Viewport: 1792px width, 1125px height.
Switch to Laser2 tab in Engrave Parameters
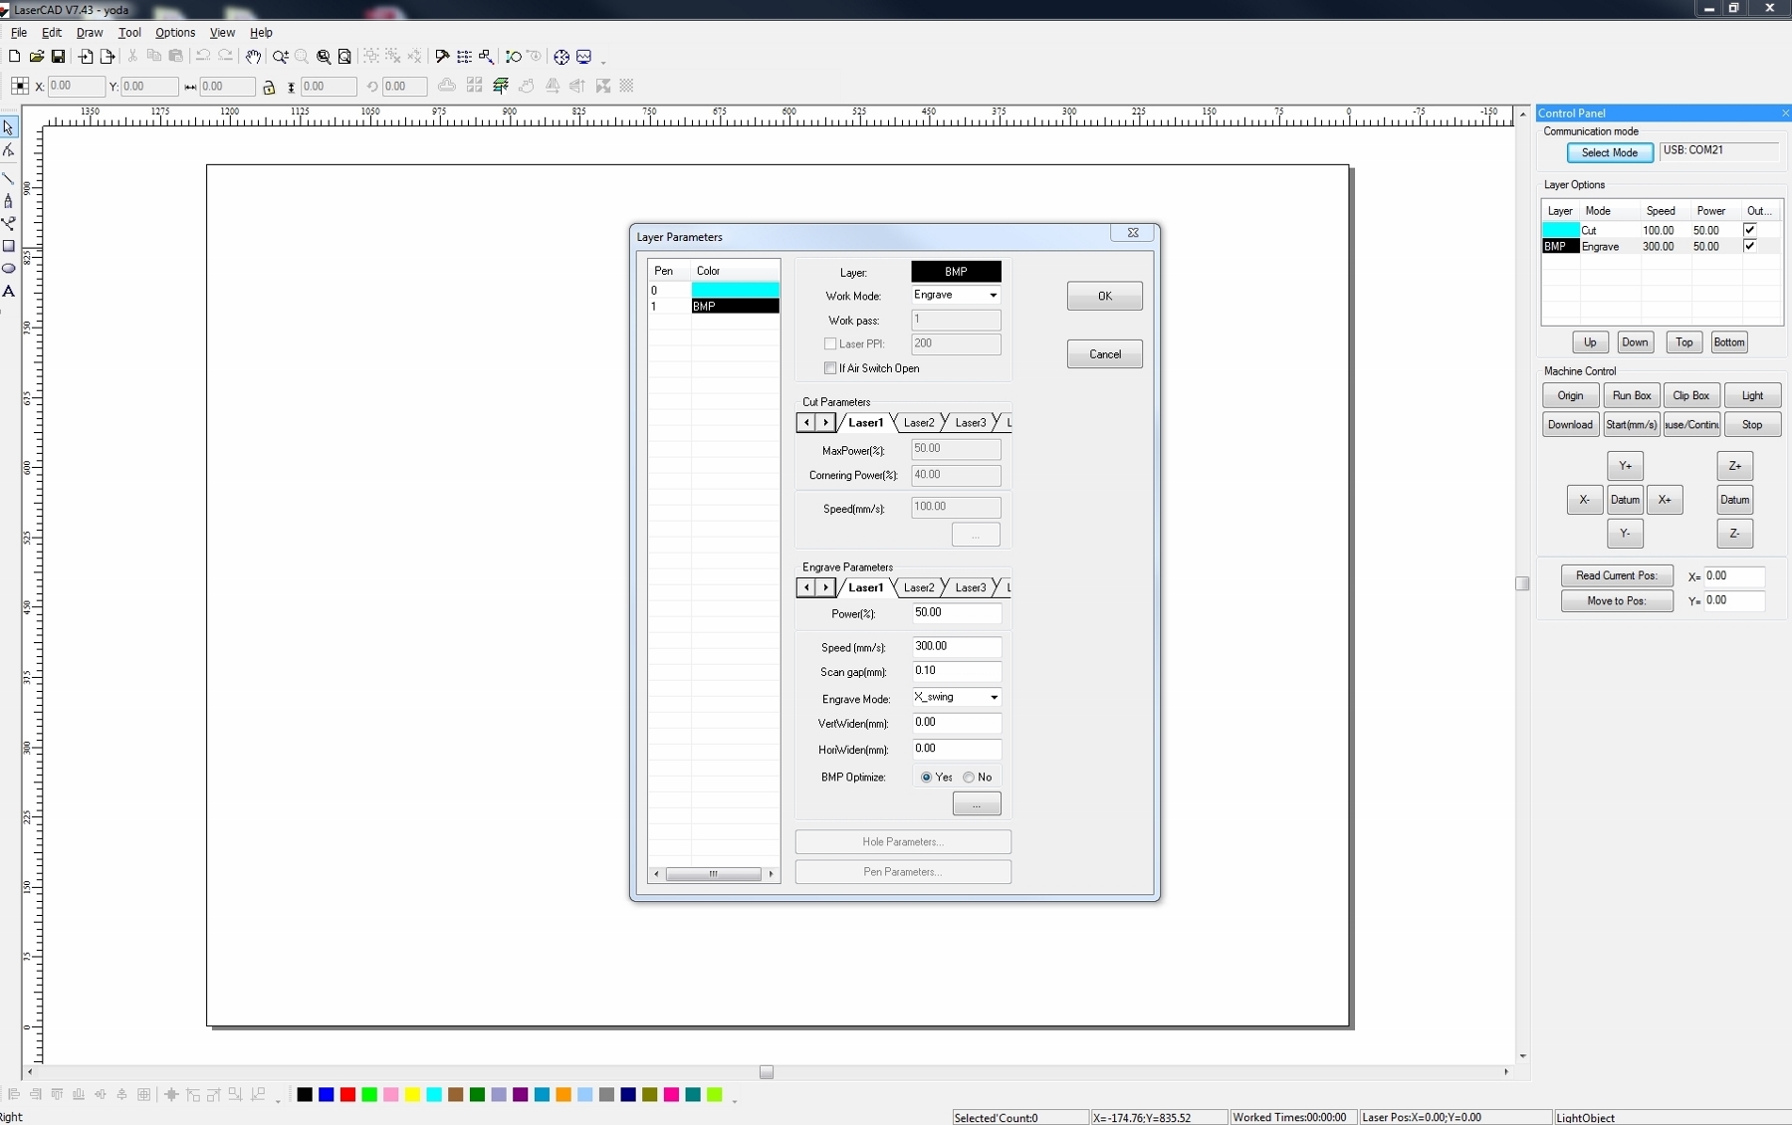click(918, 588)
